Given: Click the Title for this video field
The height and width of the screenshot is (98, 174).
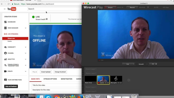Looking at the screenshot, I should [56, 85].
